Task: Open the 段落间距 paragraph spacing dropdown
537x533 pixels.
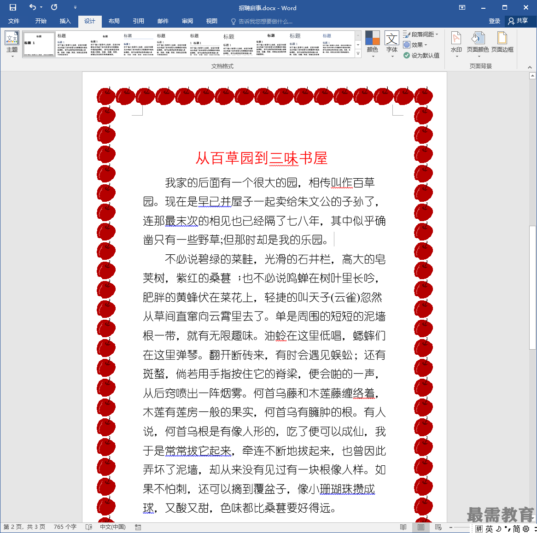Action: click(x=421, y=34)
